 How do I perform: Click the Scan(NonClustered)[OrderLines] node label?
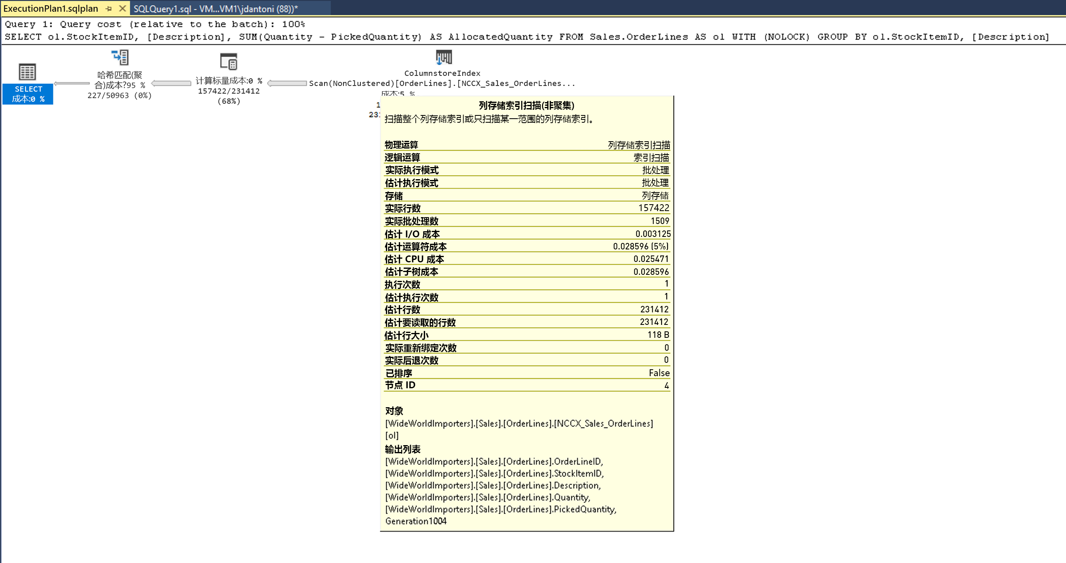pos(442,84)
